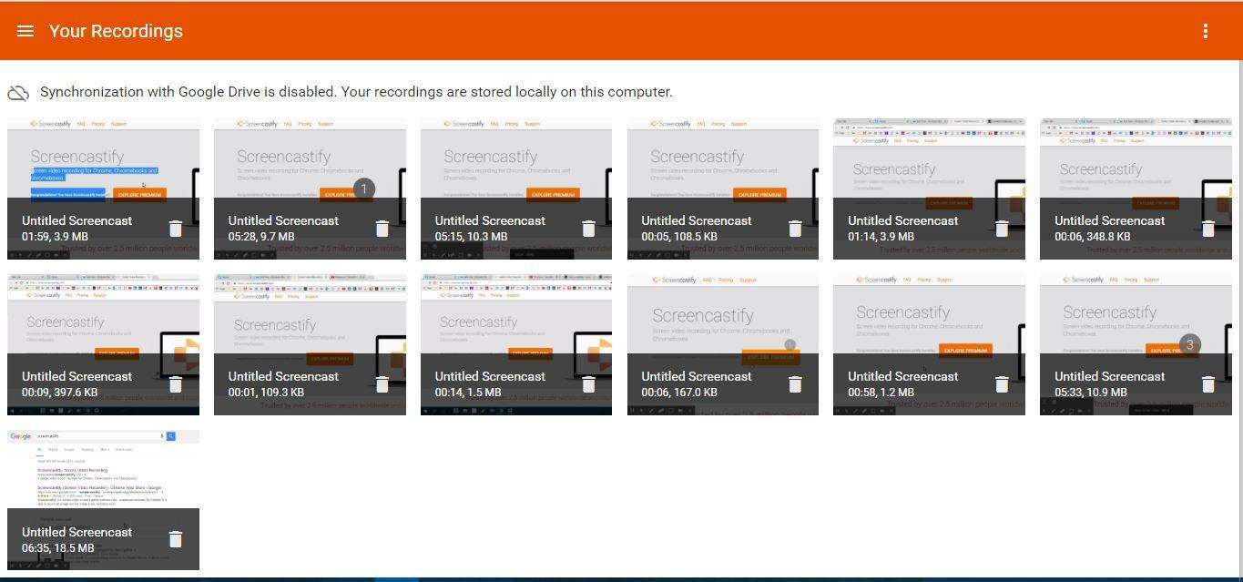This screenshot has width=1243, height=582.
Task: Open the hamburger navigation menu
Action: [x=25, y=31]
